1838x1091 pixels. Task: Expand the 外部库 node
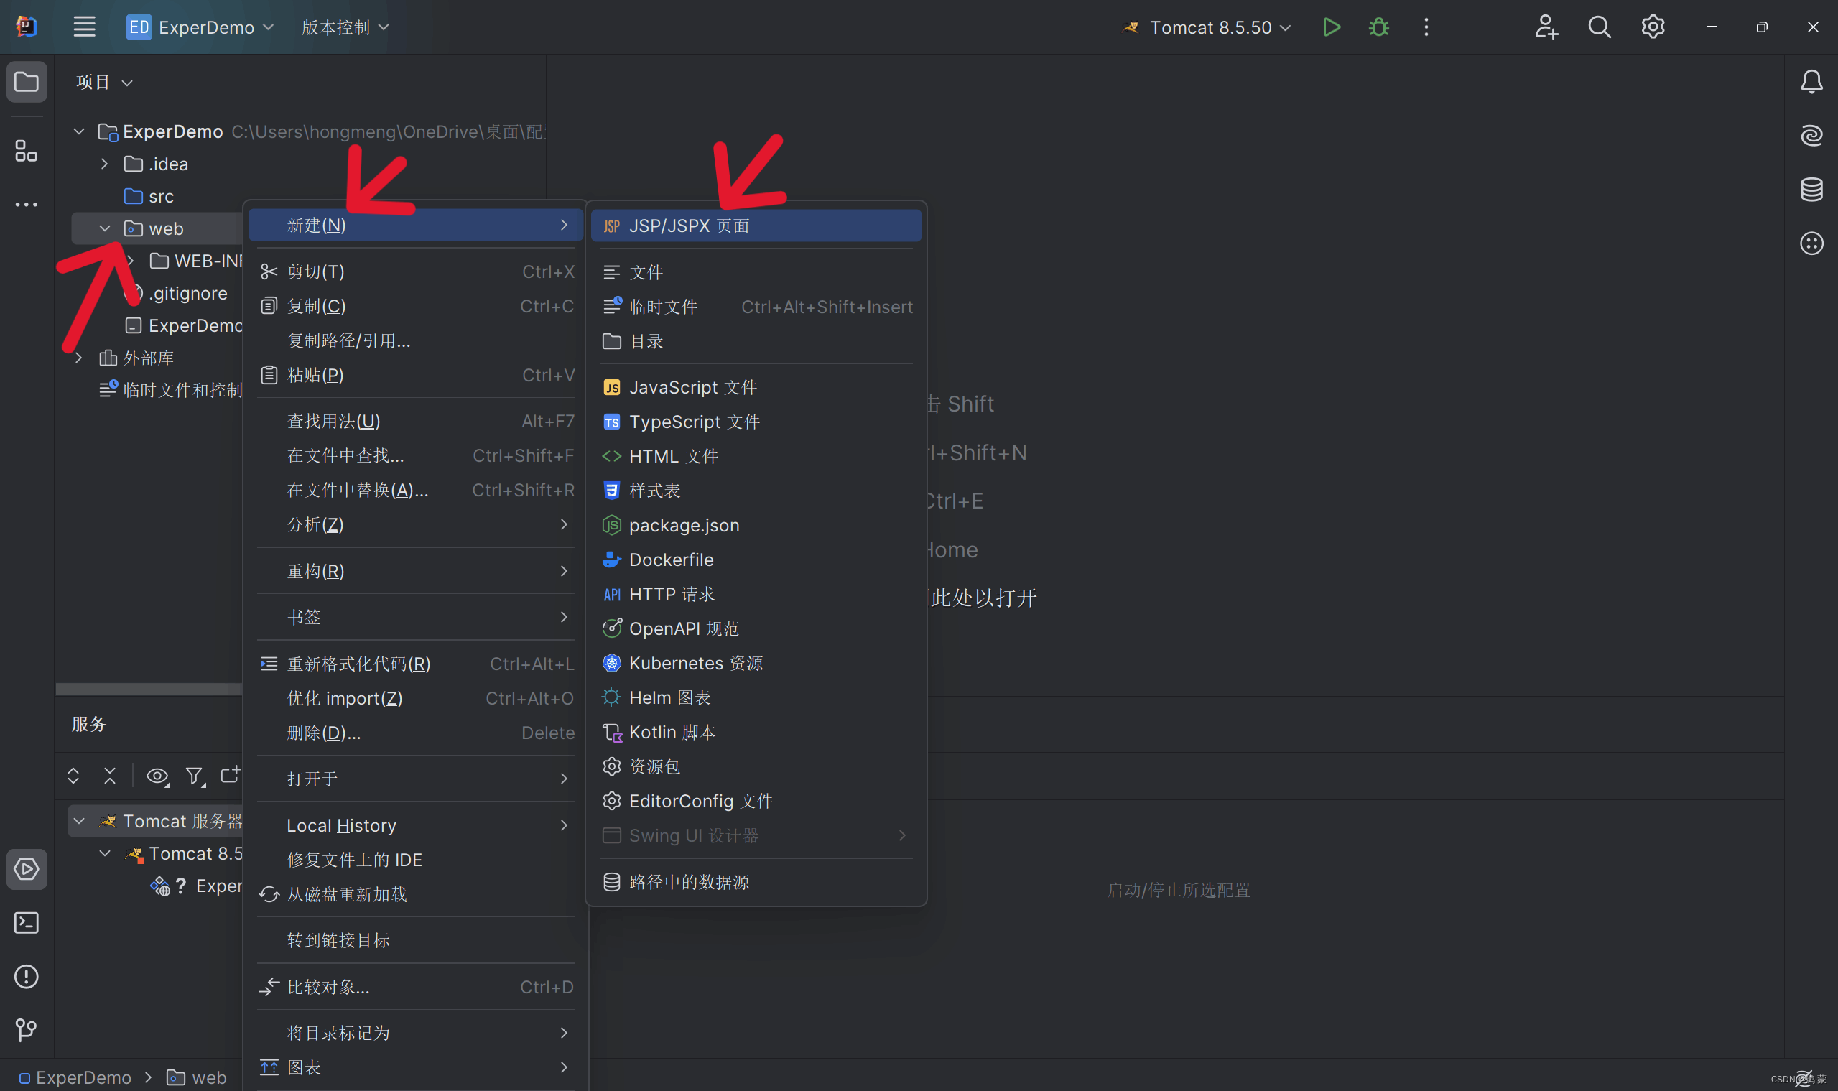pos(80,358)
